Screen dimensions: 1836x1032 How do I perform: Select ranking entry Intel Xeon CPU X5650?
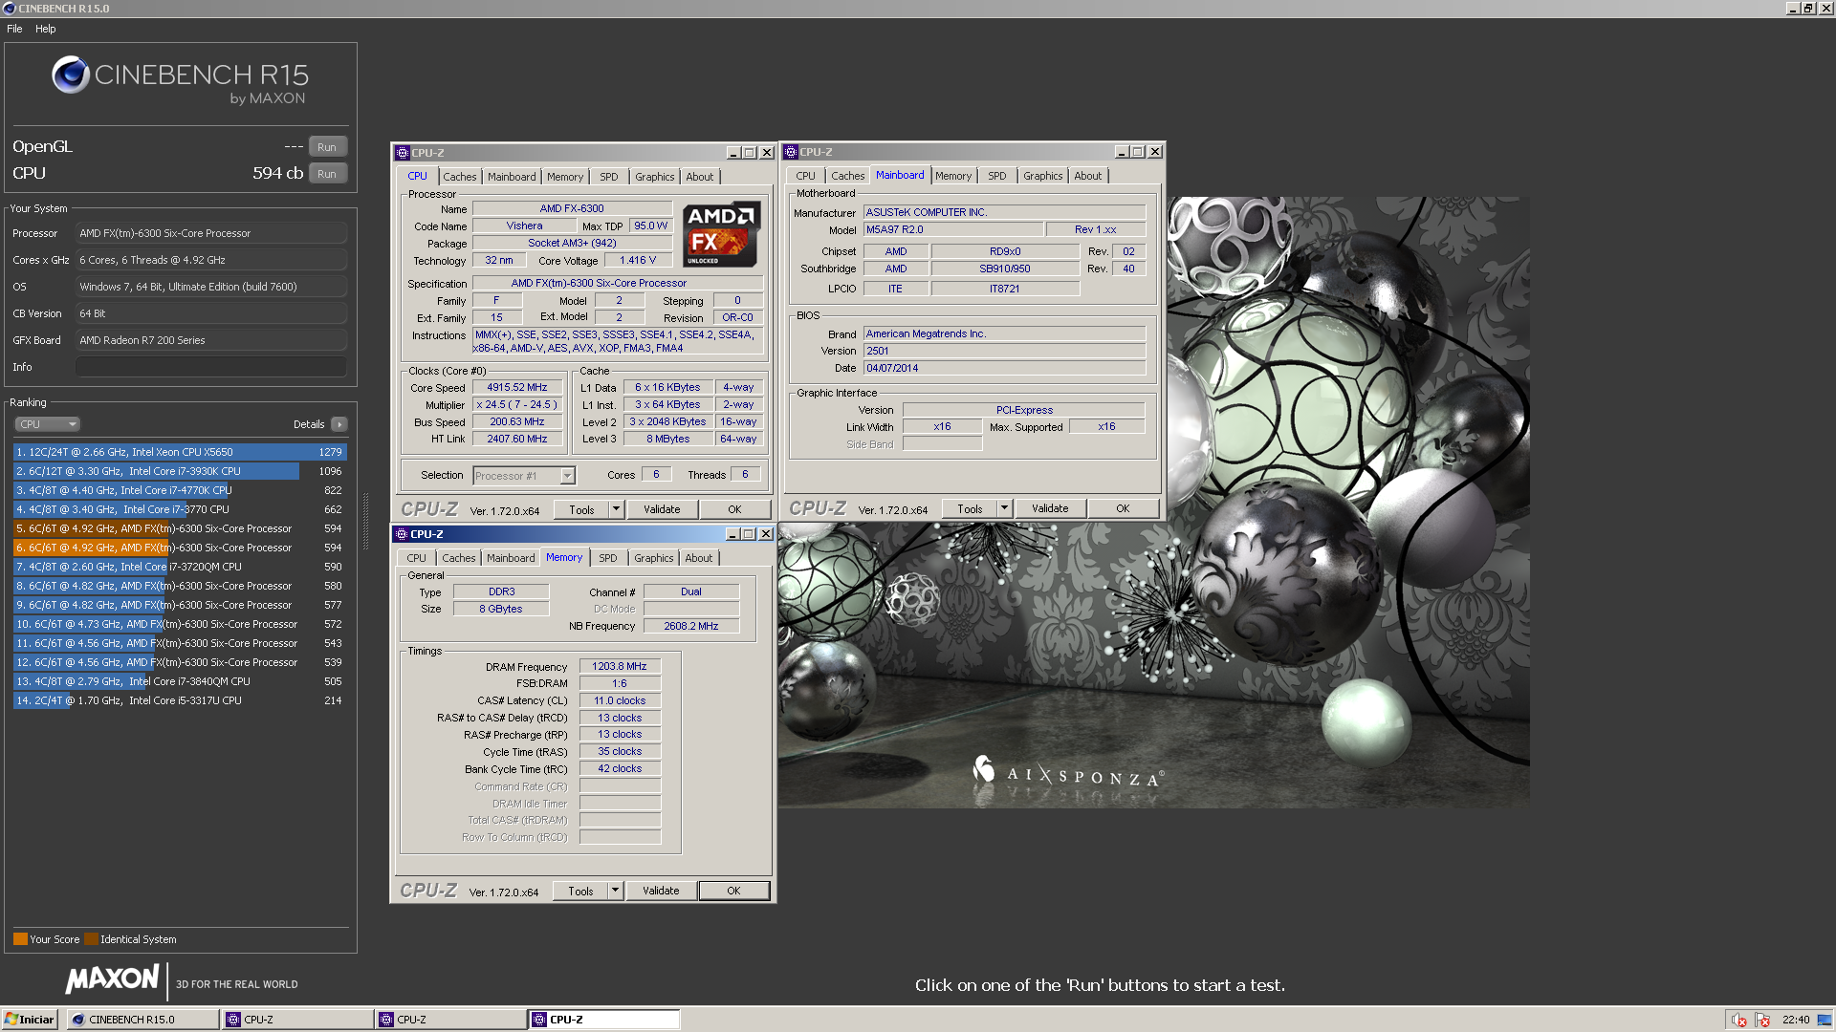(180, 452)
